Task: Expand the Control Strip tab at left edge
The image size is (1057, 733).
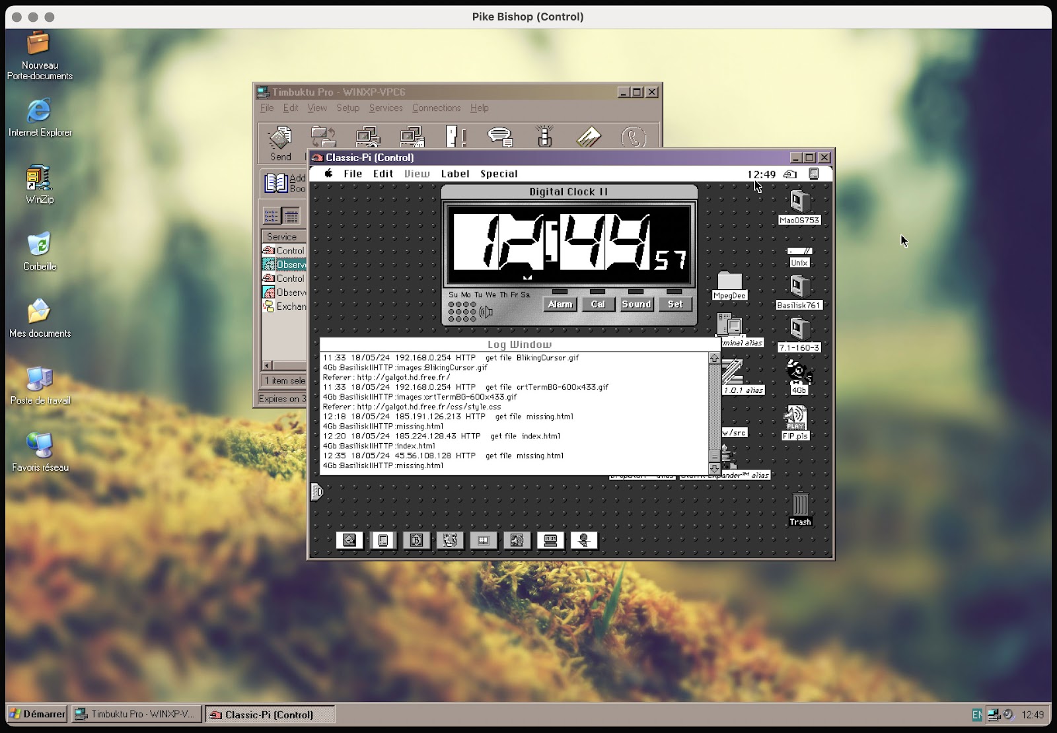Action: point(317,491)
